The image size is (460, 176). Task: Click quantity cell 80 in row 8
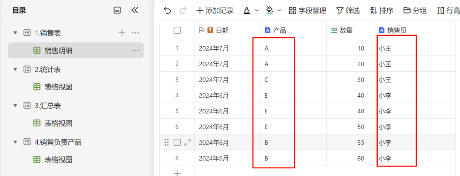[x=350, y=158]
